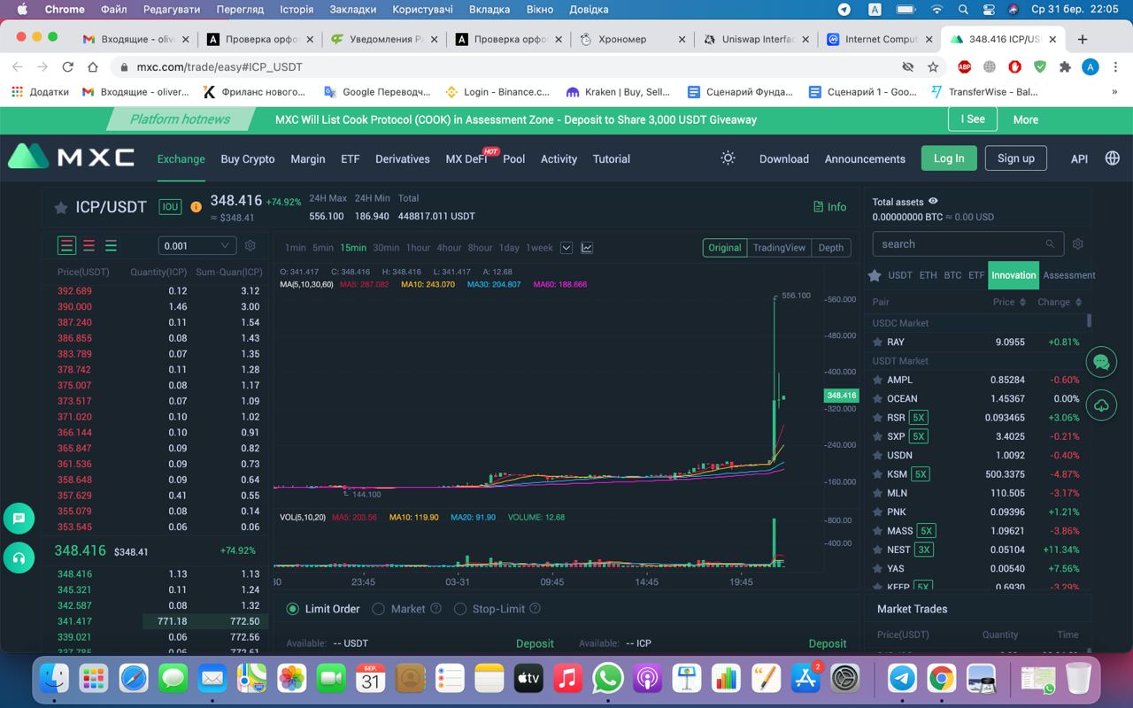
Task: Click Chrome address bar URL
Action: pyautogui.click(x=220, y=67)
